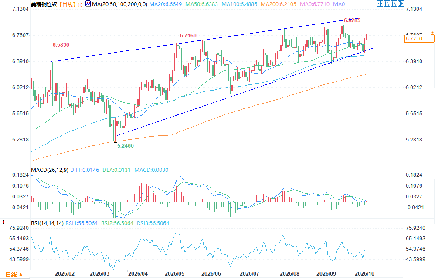Click the axis play-forward icon
Image resolution: width=435 pixels, height=279 pixels.
coord(394,3)
